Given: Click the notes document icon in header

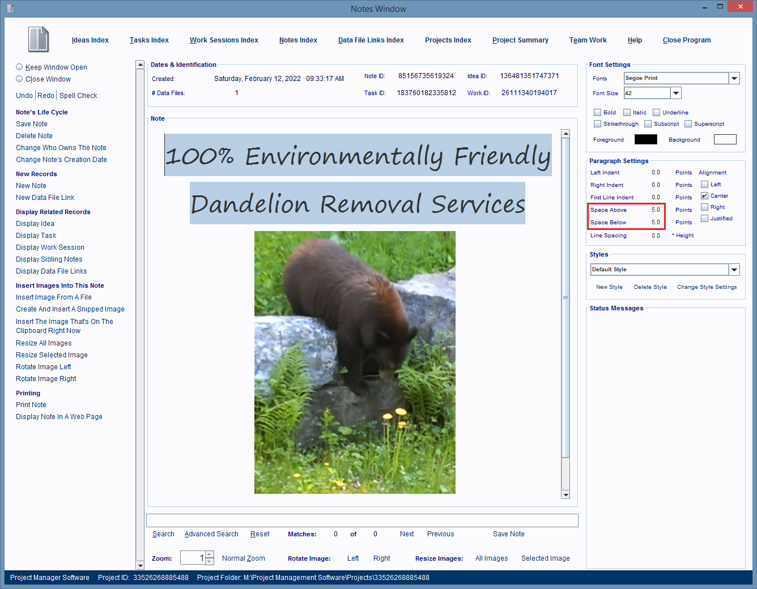Looking at the screenshot, I should coord(39,40).
